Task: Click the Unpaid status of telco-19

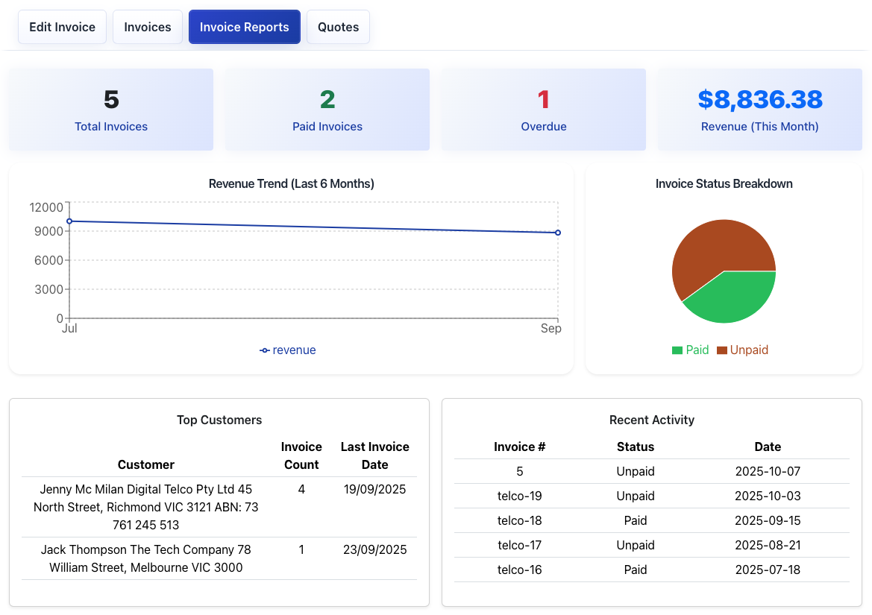Action: (635, 496)
